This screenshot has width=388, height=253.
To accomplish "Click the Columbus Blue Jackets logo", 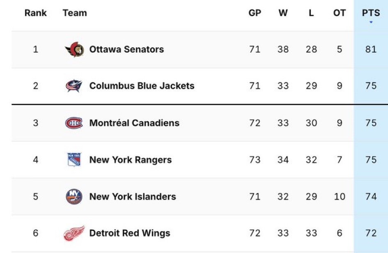I will (x=74, y=86).
